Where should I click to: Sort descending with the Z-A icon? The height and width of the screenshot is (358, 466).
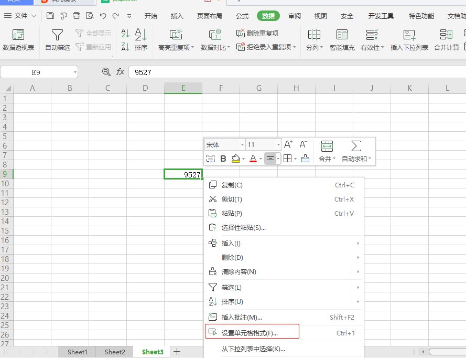125,47
